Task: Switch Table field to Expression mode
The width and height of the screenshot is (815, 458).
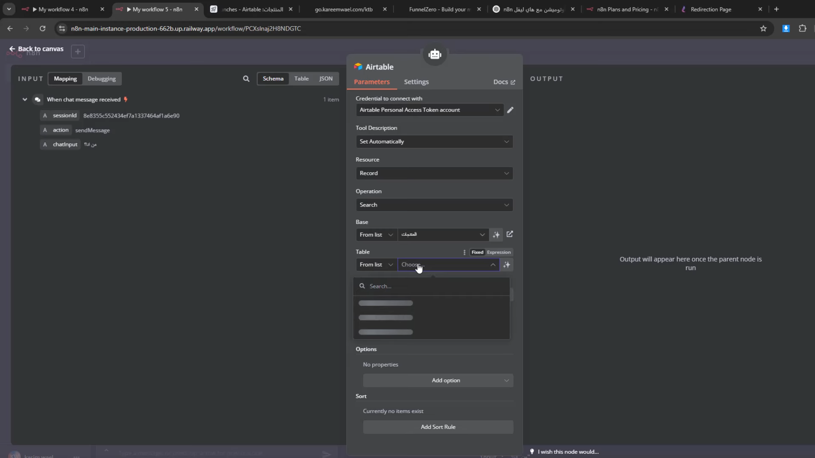Action: tap(498, 252)
